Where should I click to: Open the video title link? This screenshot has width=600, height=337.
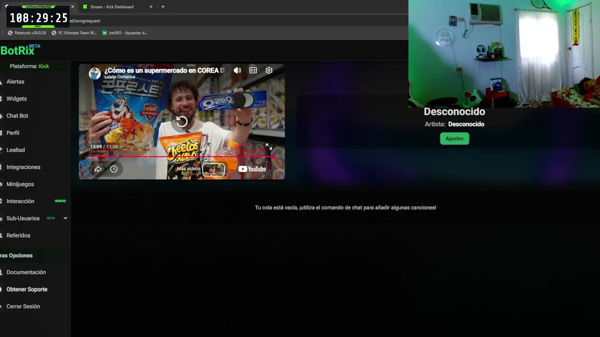[x=164, y=70]
